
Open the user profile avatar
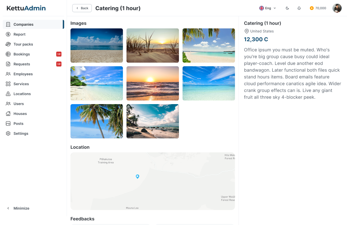pos(337,8)
